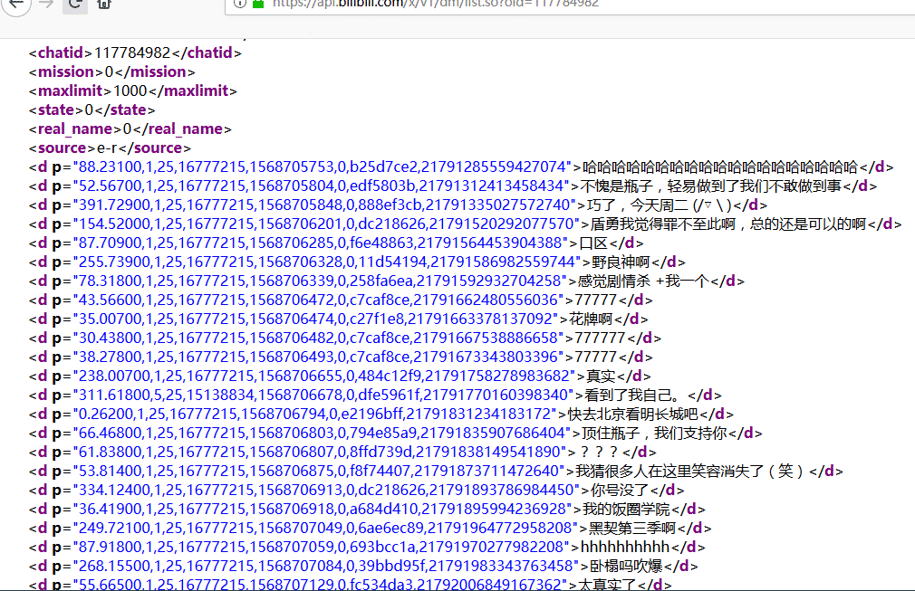Click the mission closing tag
Viewport: 915px width, 591px height.
[155, 71]
